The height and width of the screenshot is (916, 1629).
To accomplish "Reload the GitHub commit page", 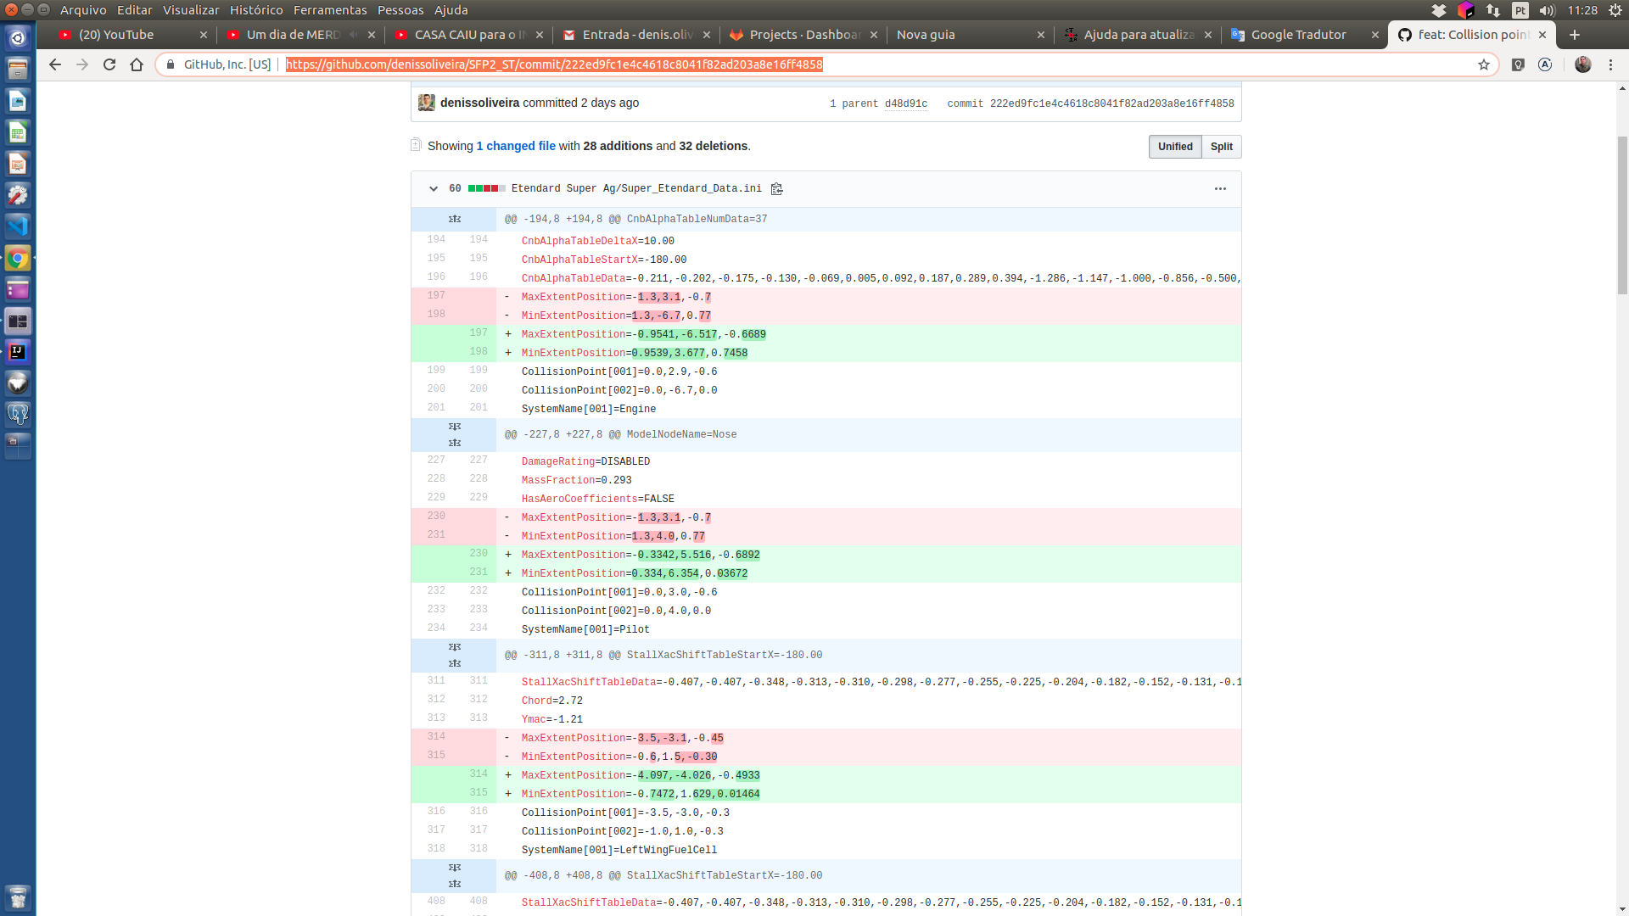I will (109, 64).
